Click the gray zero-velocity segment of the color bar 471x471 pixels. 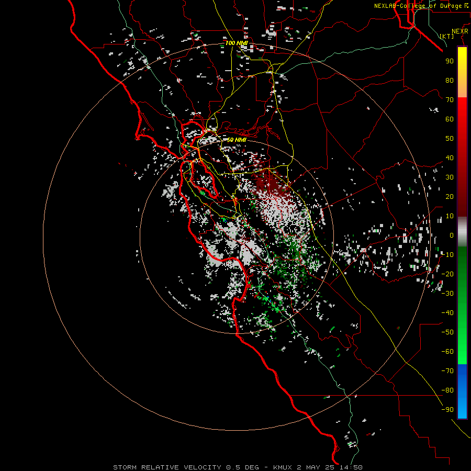tap(462, 232)
